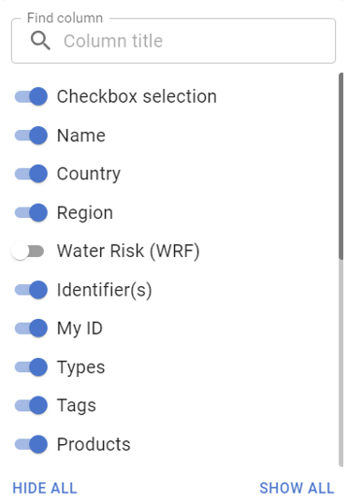Viewport: 348px width, 503px height.
Task: Click the HIDE ALL button
Action: (x=45, y=488)
